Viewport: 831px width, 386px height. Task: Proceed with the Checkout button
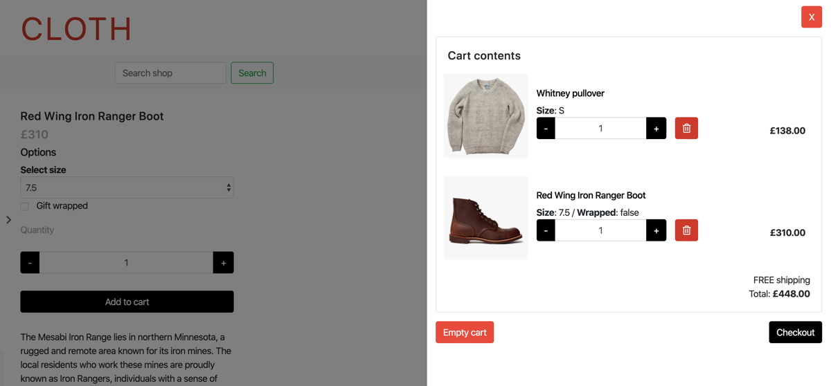(795, 332)
